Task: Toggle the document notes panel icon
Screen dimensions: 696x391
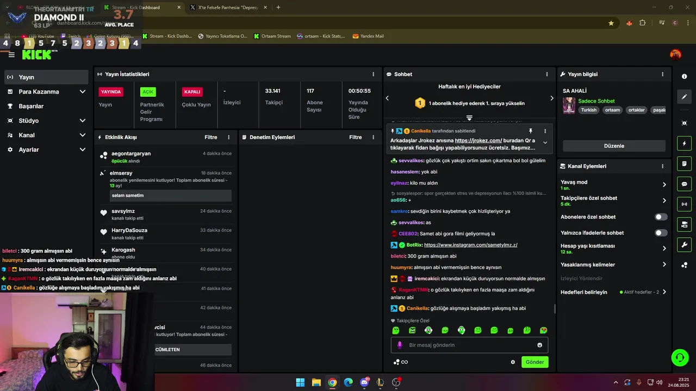Action: [x=684, y=164]
